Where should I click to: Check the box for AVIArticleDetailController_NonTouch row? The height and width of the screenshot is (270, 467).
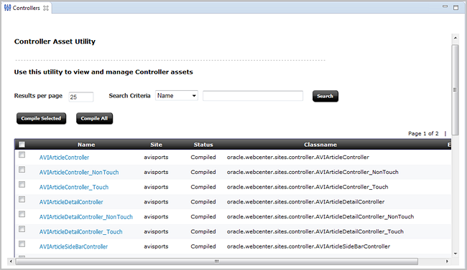click(22, 214)
